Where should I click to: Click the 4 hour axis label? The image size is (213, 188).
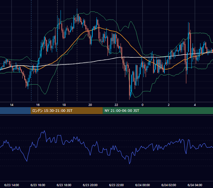(195, 105)
